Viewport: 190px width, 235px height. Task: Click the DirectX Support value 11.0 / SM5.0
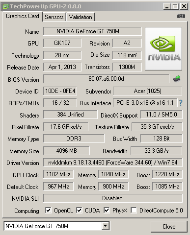tap(162, 115)
